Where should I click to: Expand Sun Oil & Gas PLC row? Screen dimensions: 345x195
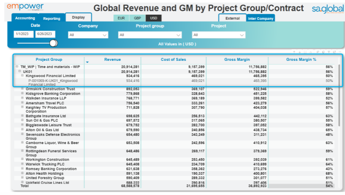pos(22,120)
